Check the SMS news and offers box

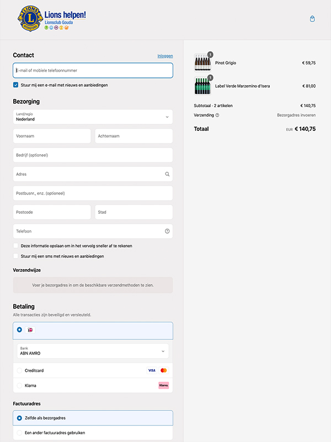pyautogui.click(x=16, y=256)
